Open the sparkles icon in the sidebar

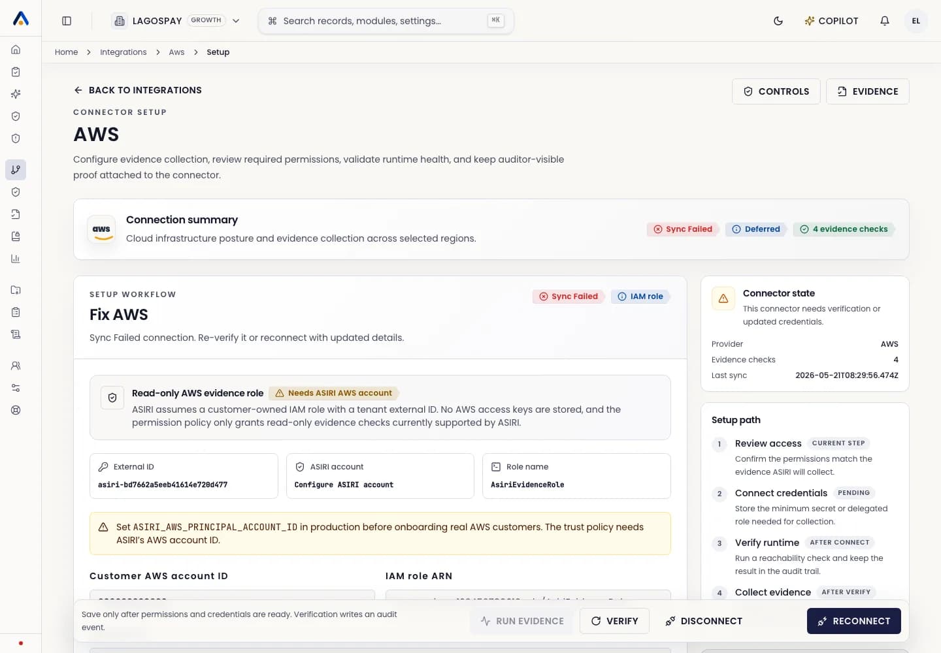point(16,94)
